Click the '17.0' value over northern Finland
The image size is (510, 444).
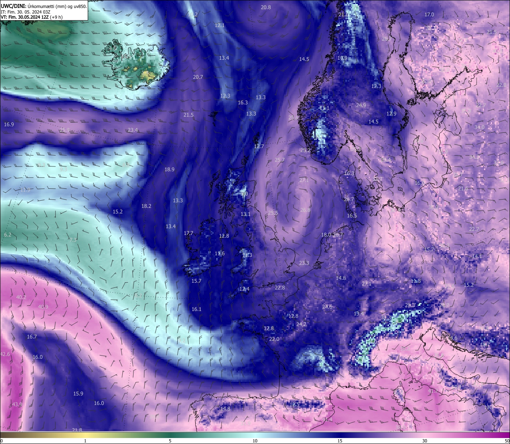[429, 15]
